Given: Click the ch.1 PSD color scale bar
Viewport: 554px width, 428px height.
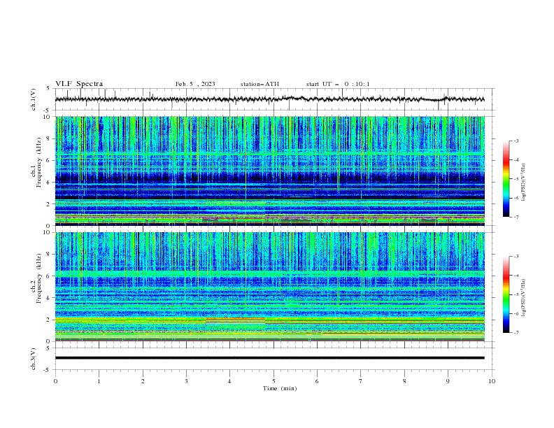Looking at the screenshot, I should tap(506, 179).
